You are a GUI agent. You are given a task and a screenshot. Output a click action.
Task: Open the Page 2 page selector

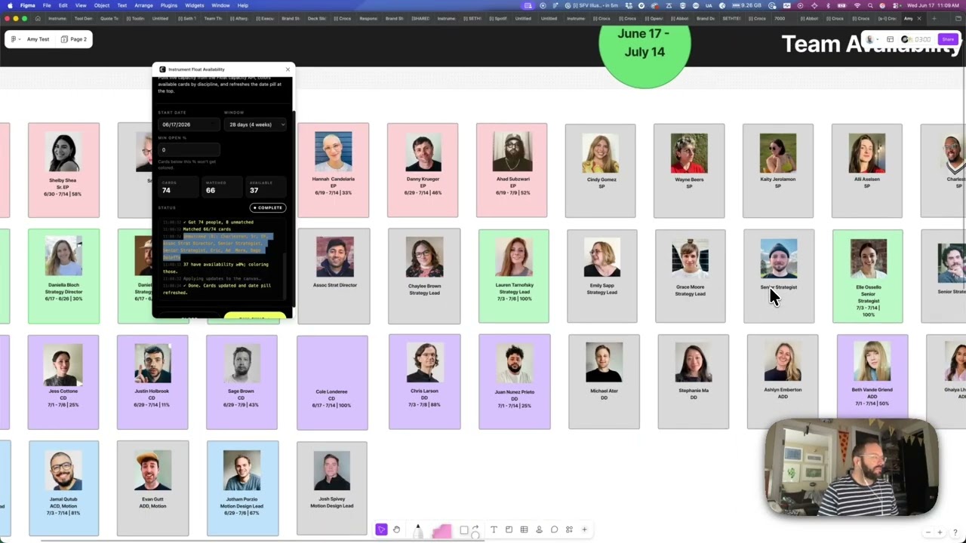74,39
